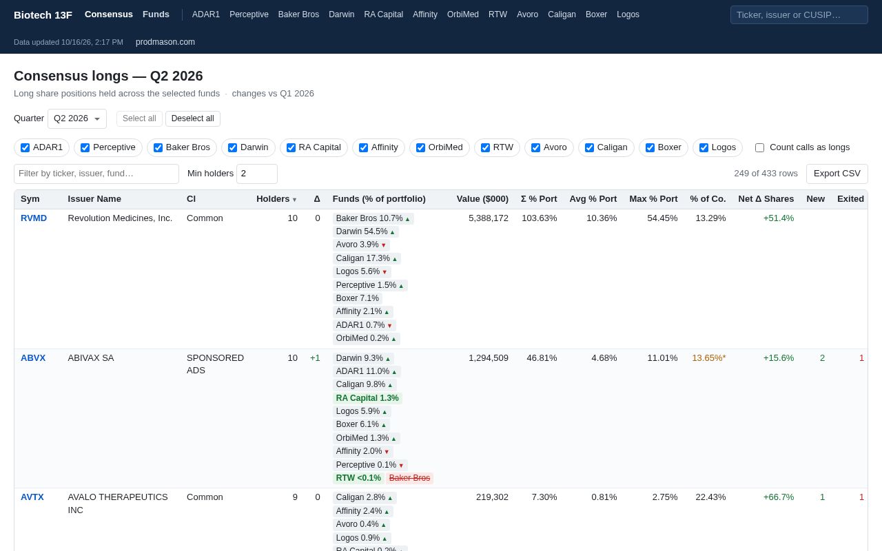The width and height of the screenshot is (882, 551).
Task: Toggle the OrbiMed fund checkbox
Action: coord(420,147)
